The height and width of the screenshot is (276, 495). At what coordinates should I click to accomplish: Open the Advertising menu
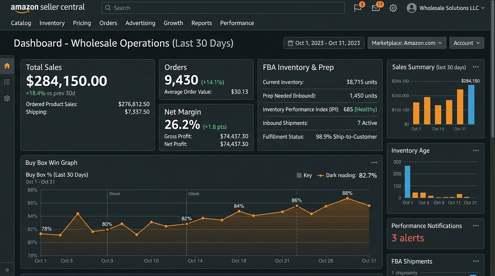140,23
